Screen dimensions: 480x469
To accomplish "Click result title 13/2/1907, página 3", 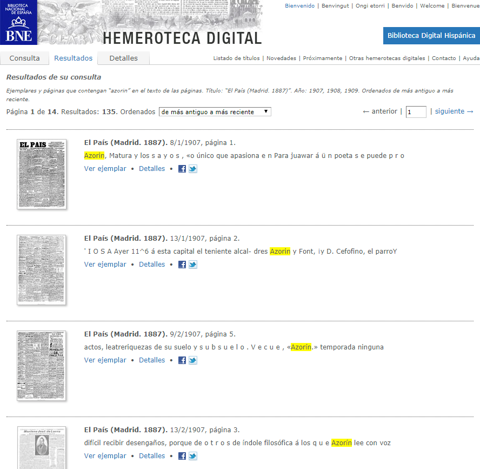I will point(162,430).
